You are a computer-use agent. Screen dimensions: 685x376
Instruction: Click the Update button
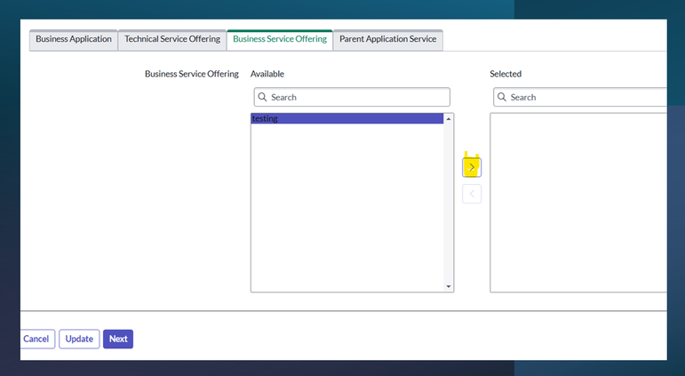pos(79,339)
